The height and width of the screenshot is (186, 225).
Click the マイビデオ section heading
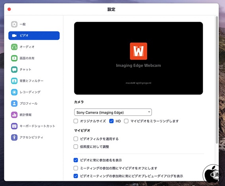[x=82, y=131]
